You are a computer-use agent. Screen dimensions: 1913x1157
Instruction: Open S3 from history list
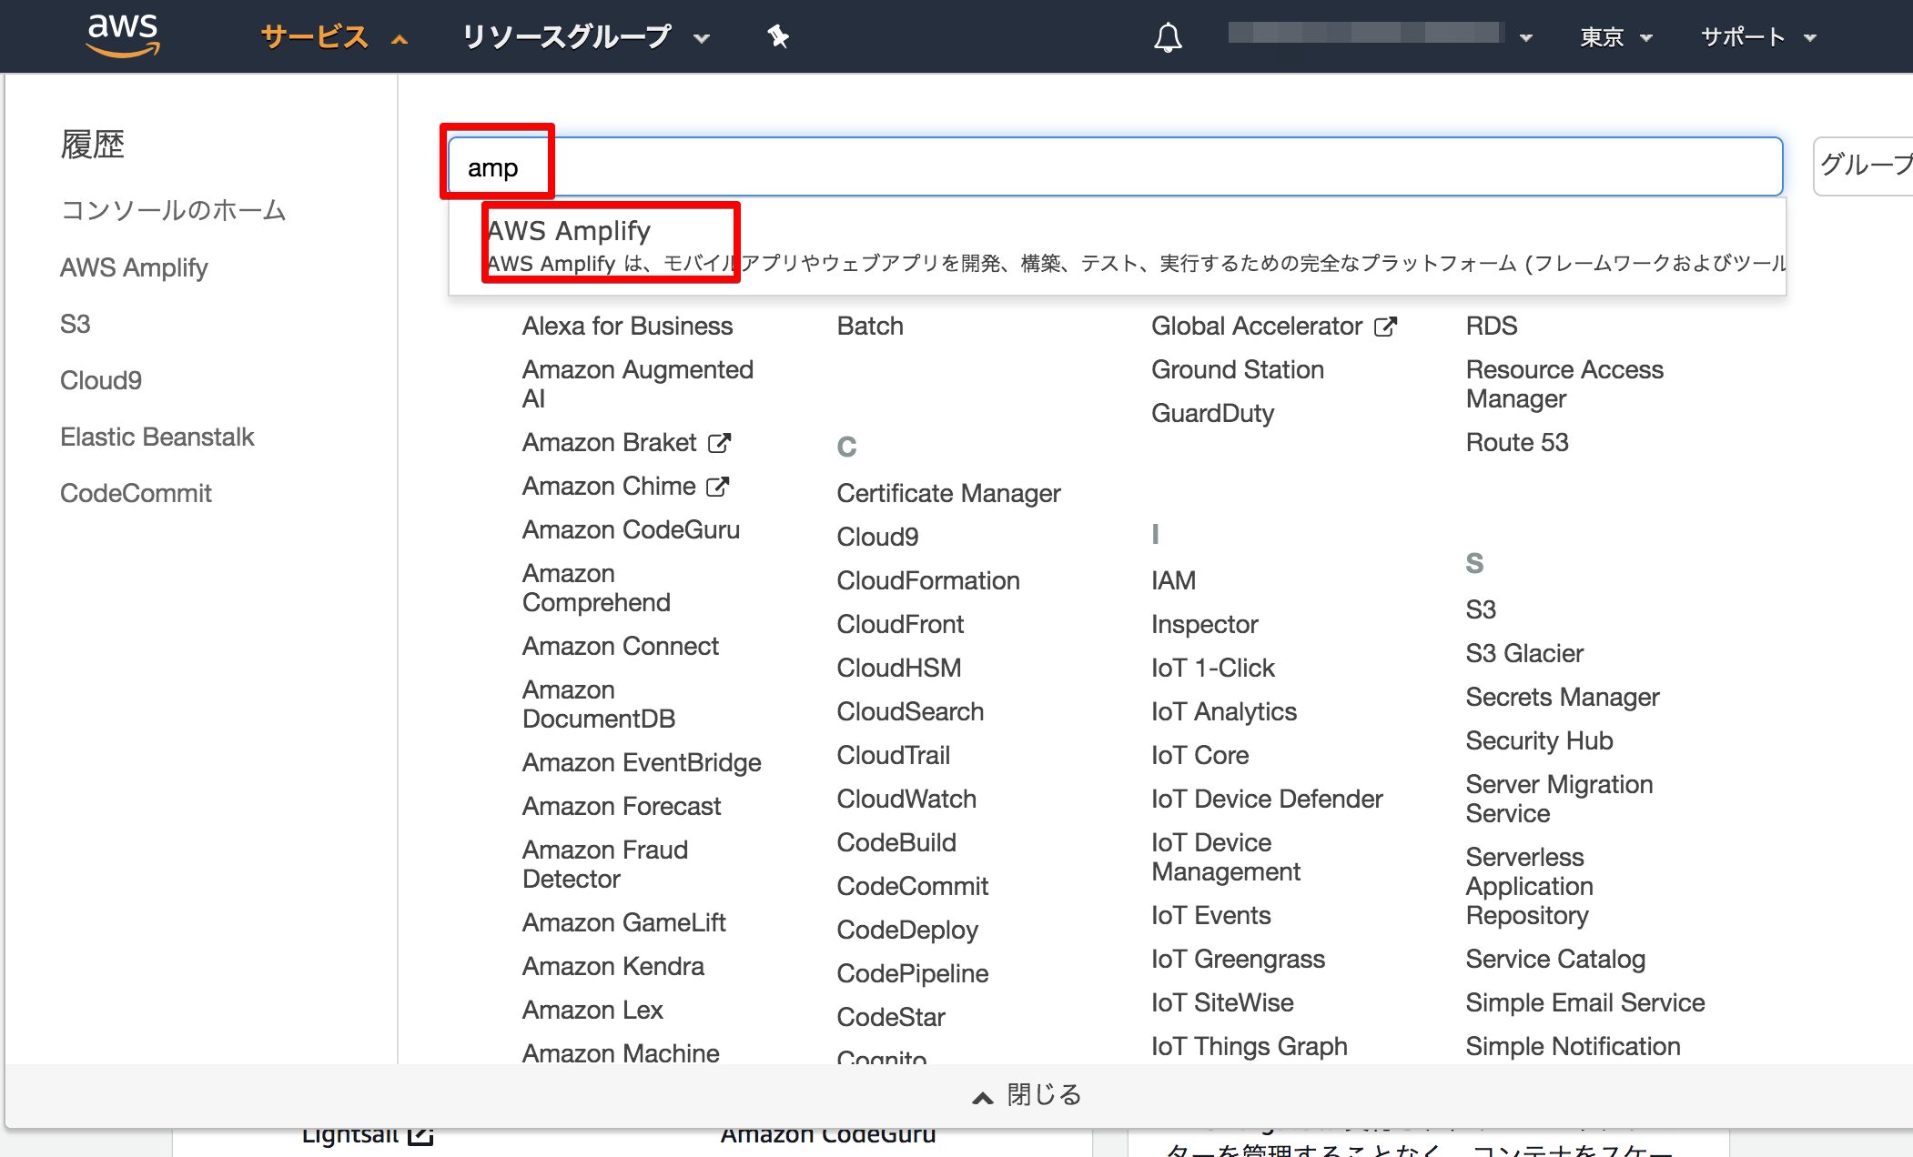[x=76, y=324]
